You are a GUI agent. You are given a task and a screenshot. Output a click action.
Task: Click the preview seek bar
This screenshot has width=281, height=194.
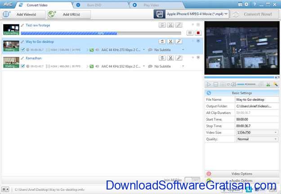pos(241,77)
